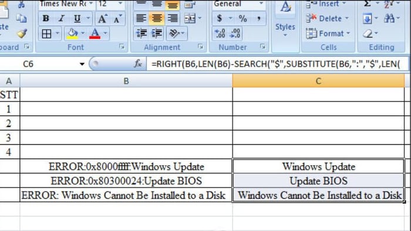Open the Font Color dropdown arrow
Screen dimensions: 411x231
tap(105, 34)
